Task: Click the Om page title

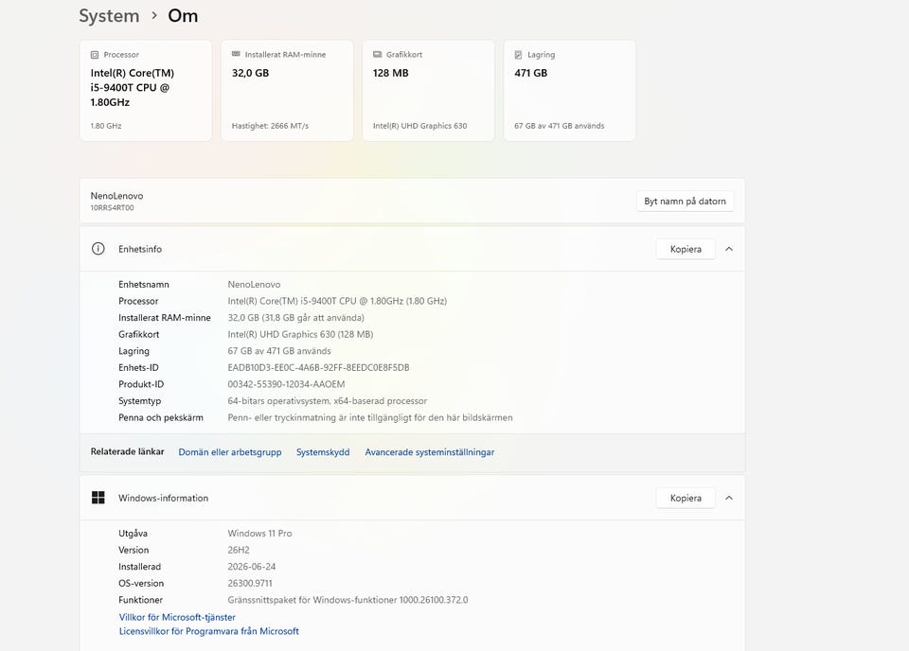Action: pyautogui.click(x=183, y=16)
